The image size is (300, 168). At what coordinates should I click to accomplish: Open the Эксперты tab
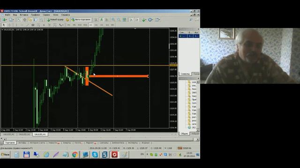click(133, 143)
